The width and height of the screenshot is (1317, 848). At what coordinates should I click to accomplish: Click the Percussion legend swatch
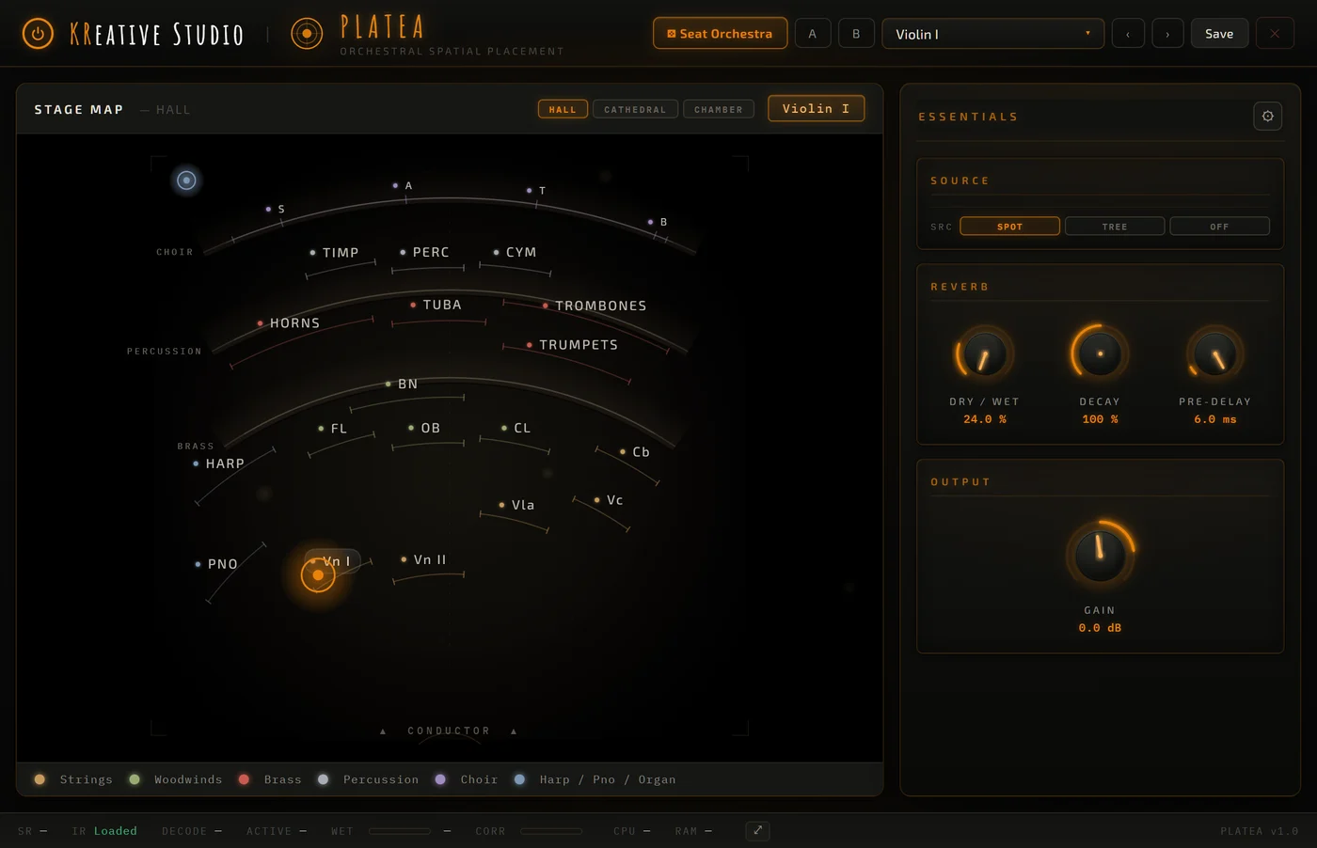(323, 779)
